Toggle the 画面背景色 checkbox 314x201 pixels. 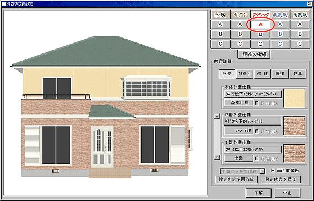(273, 170)
